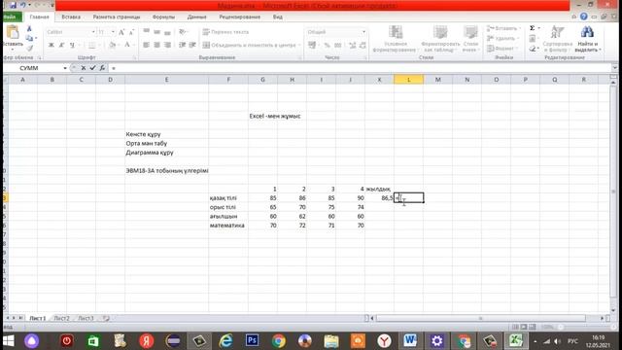This screenshot has height=350, width=622.
Task: Open the font size dropdown
Action: click(x=113, y=32)
